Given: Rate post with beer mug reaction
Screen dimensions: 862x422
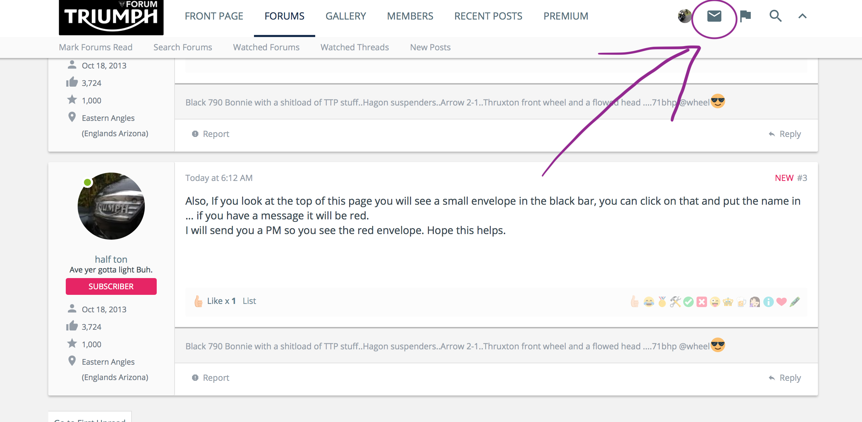Looking at the screenshot, I should [x=741, y=302].
